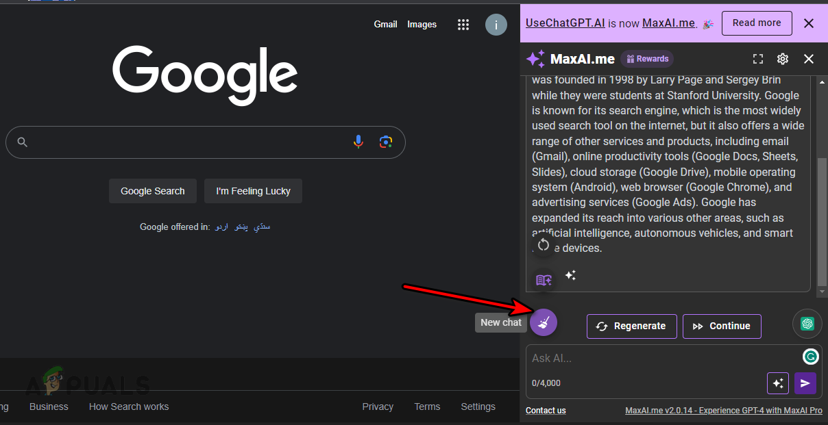Viewport: 828px width, 425px height.
Task: Click the Regenerate button
Action: pos(631,326)
